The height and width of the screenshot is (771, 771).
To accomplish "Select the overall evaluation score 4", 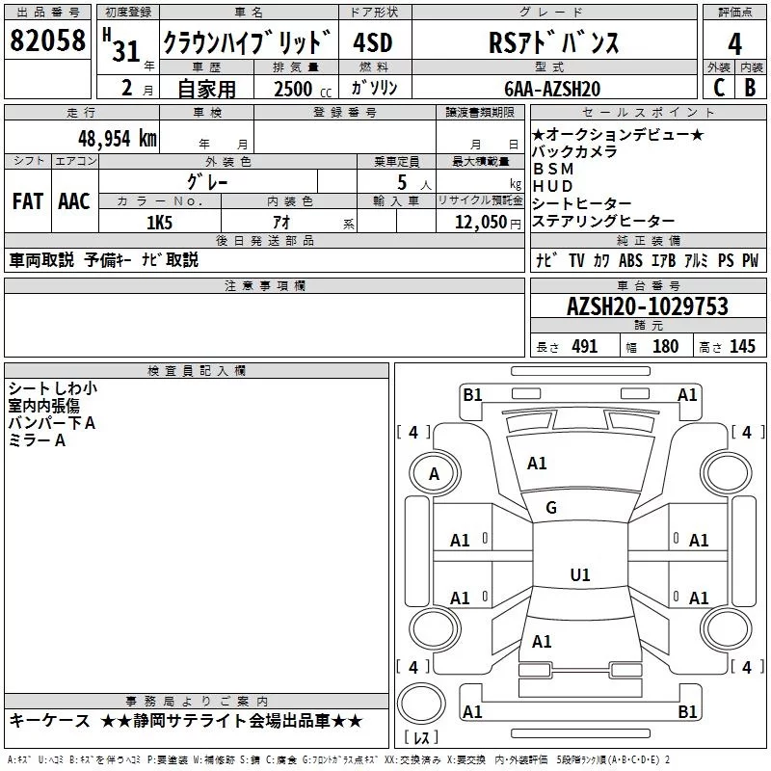I will coord(734,43).
